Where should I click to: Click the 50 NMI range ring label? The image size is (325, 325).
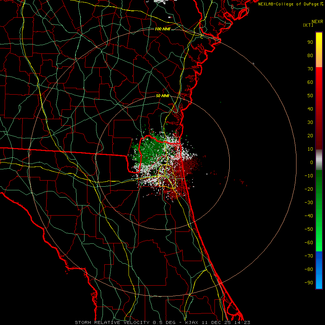click(162, 96)
